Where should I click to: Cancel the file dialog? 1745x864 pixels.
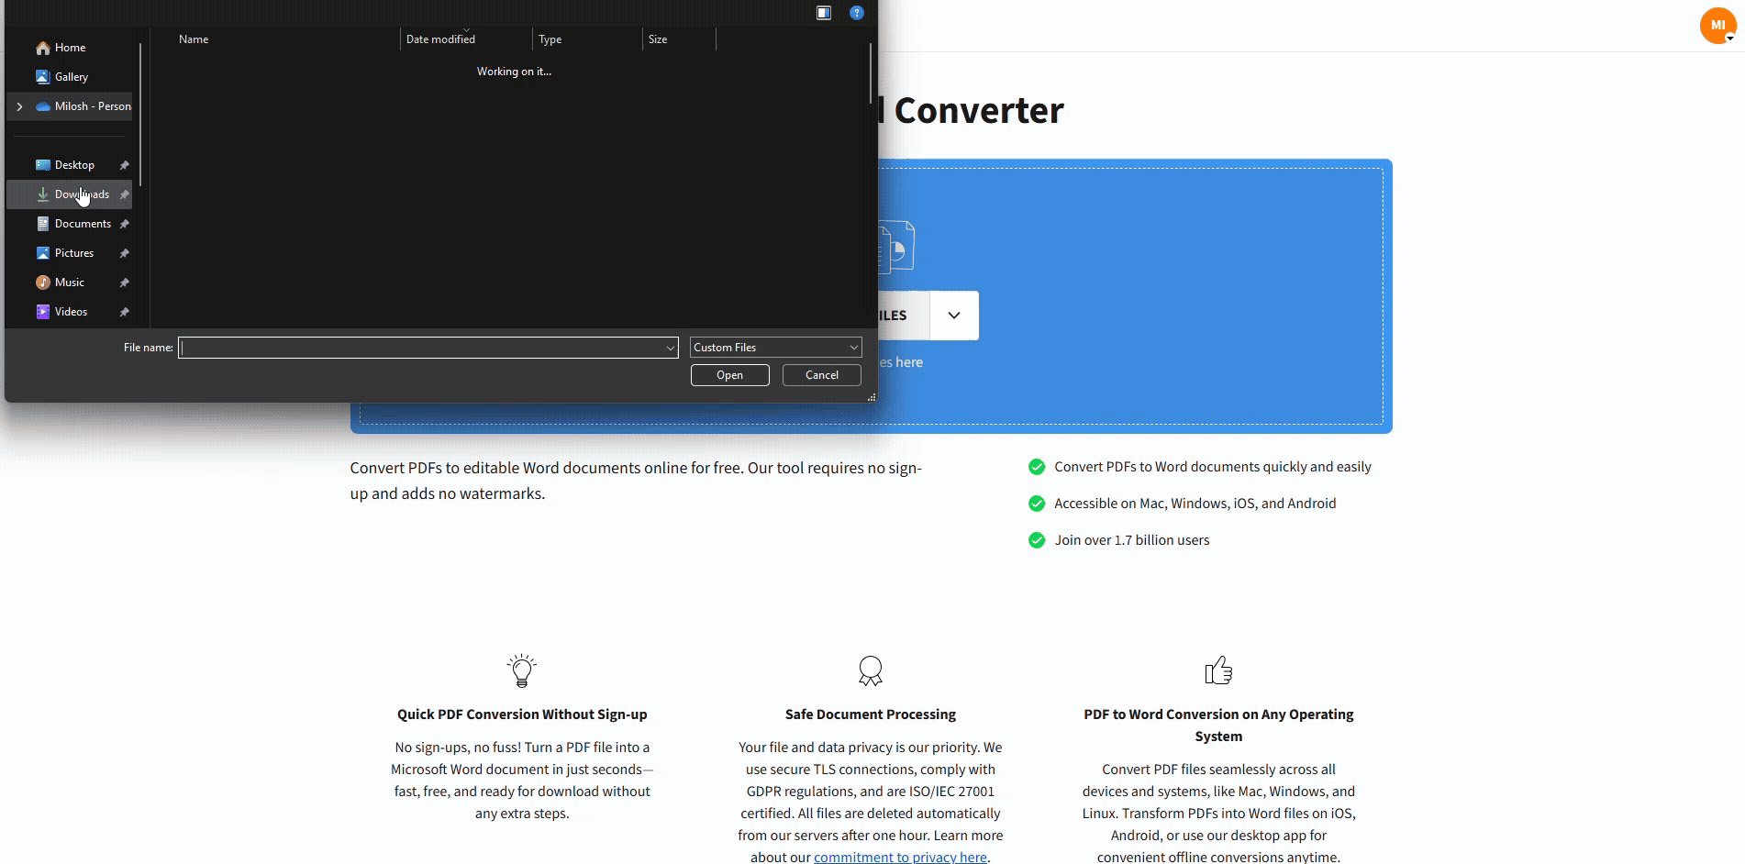820,374
